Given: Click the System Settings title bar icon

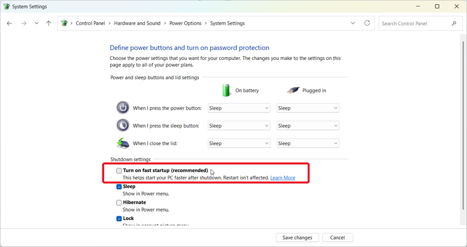Looking at the screenshot, I should (x=6, y=6).
